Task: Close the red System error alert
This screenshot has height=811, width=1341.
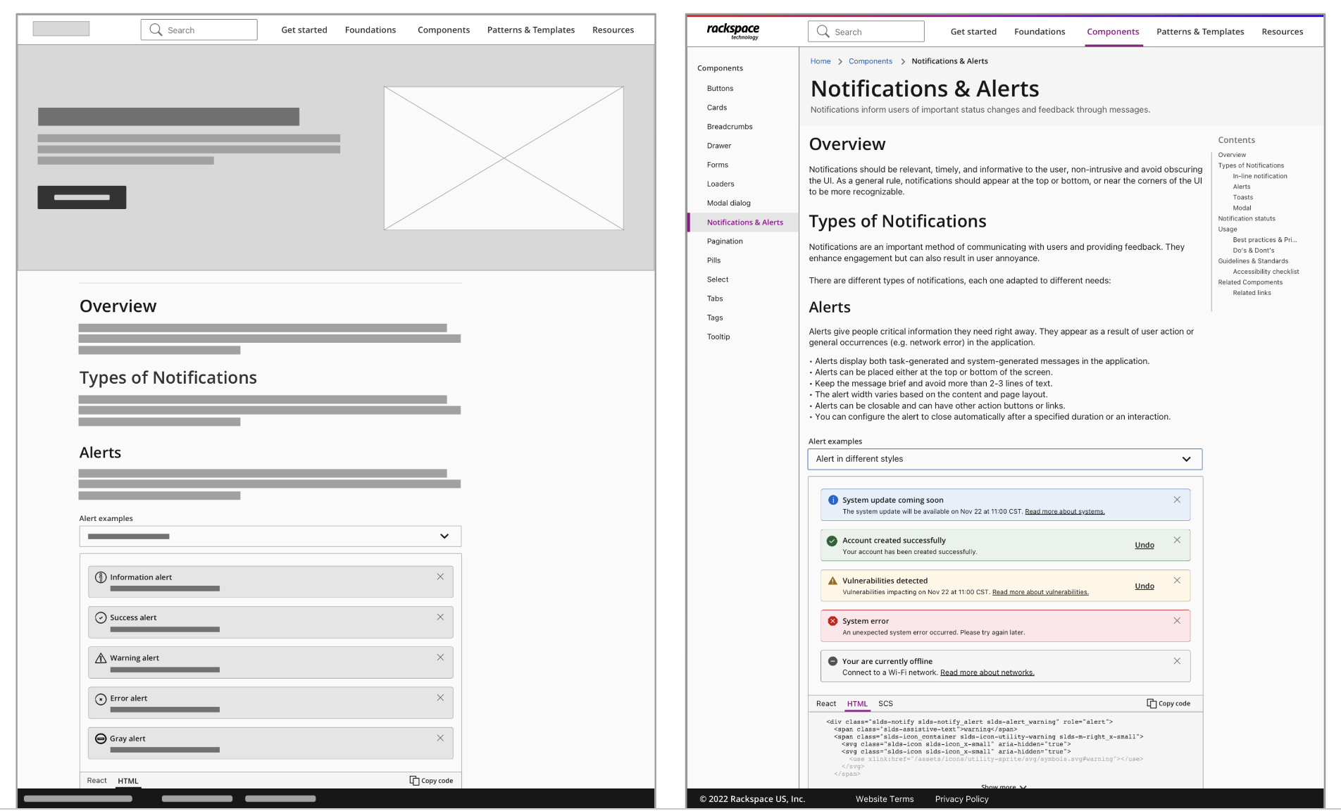Action: (x=1177, y=621)
